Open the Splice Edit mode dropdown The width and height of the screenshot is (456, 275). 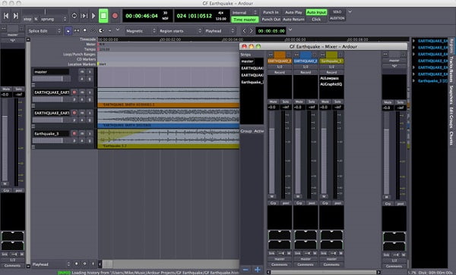pos(45,31)
